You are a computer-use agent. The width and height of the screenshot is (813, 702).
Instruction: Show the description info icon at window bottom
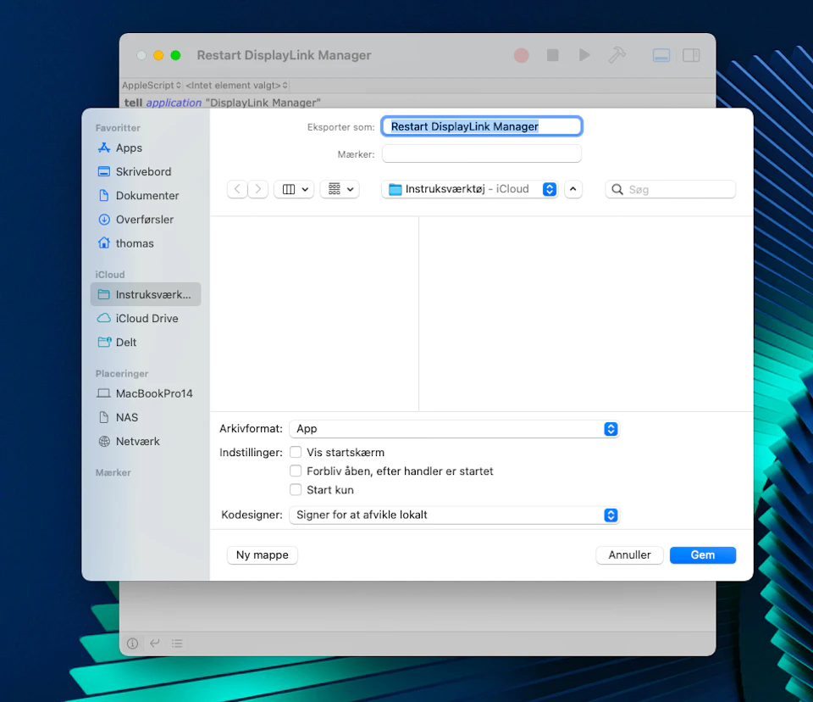[x=133, y=643]
